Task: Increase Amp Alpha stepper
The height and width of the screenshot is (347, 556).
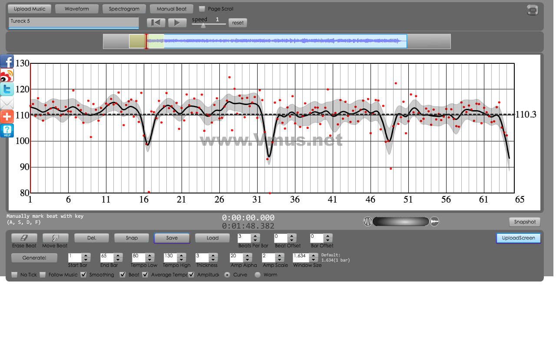Action: pos(248,255)
